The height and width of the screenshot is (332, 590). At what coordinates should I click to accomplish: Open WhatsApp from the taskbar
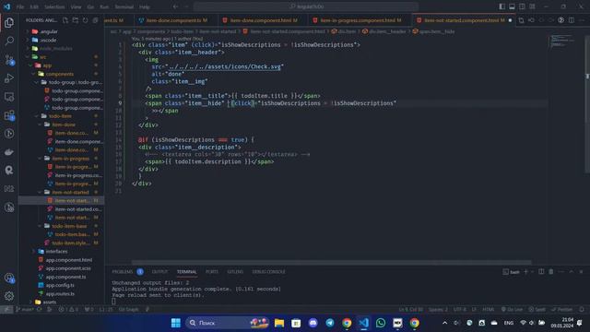coord(381,323)
